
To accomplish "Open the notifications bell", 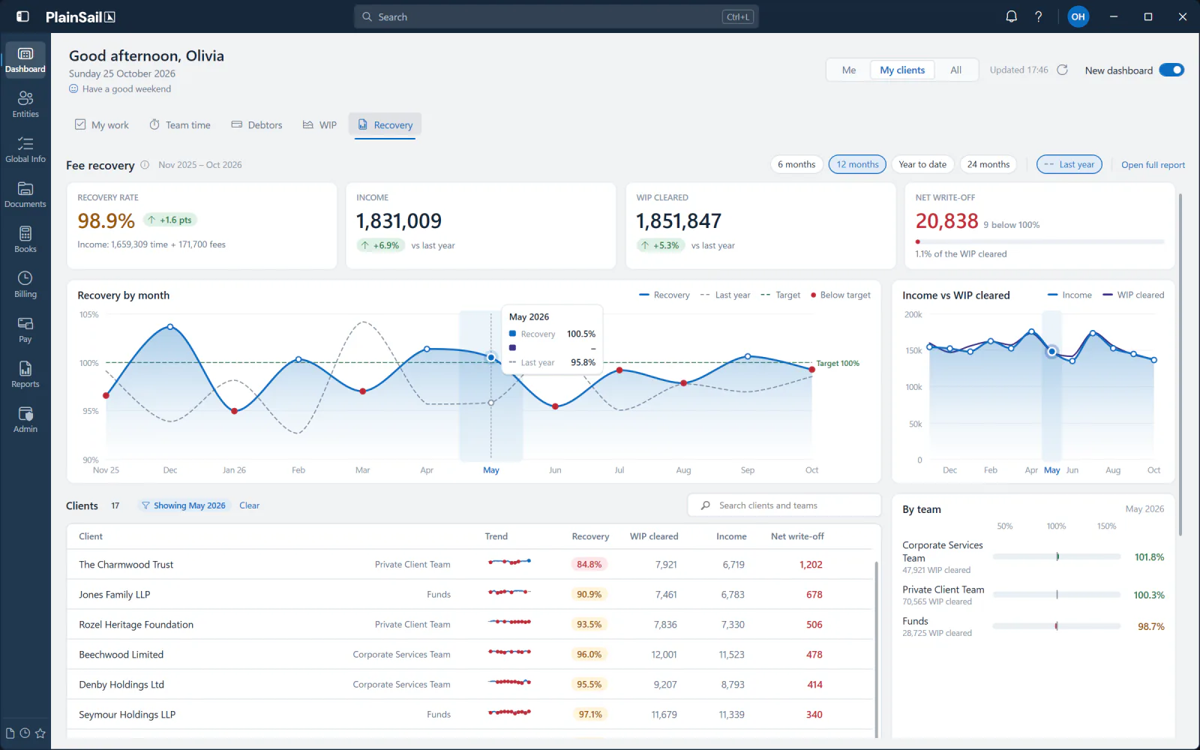I will click(1011, 16).
